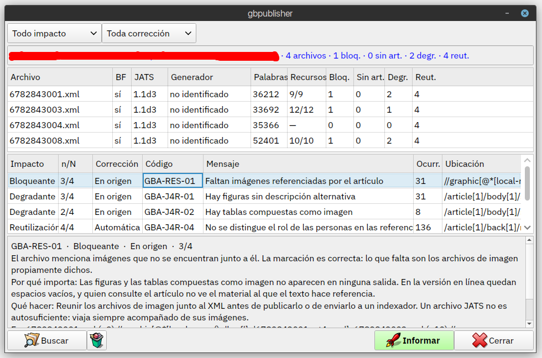Screen dimensions: 542x358
Task: Click detail pane scrollbar down arrow
Action: click(529, 324)
